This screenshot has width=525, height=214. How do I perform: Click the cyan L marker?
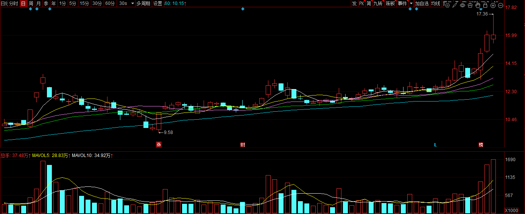coord(435,145)
